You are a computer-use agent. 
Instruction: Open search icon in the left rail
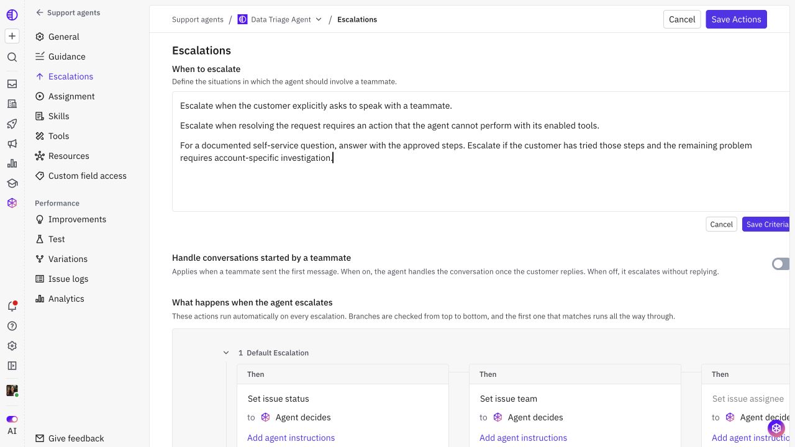[12, 57]
